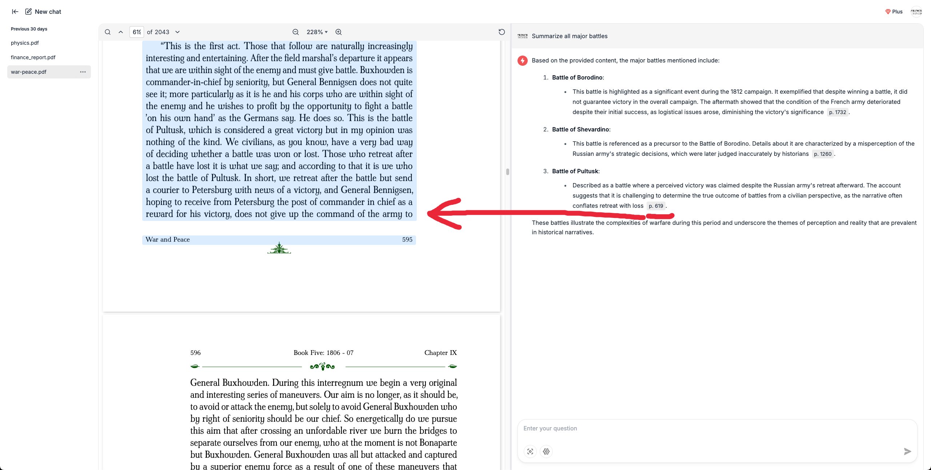This screenshot has width=931, height=470.
Task: Open settings in the question input bar
Action: coord(546,451)
